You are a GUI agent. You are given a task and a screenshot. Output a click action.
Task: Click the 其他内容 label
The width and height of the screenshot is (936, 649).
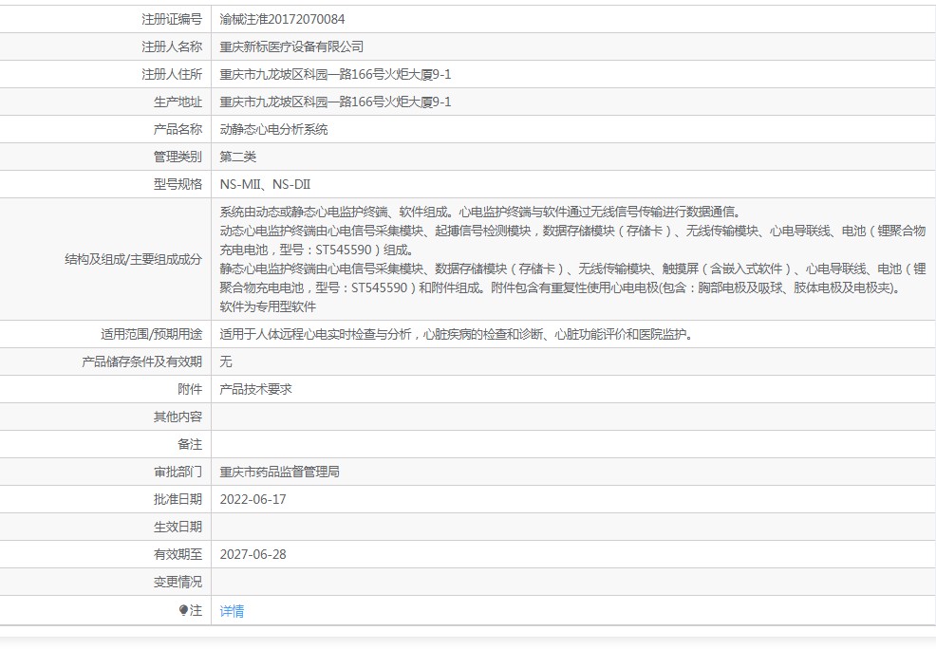[178, 417]
